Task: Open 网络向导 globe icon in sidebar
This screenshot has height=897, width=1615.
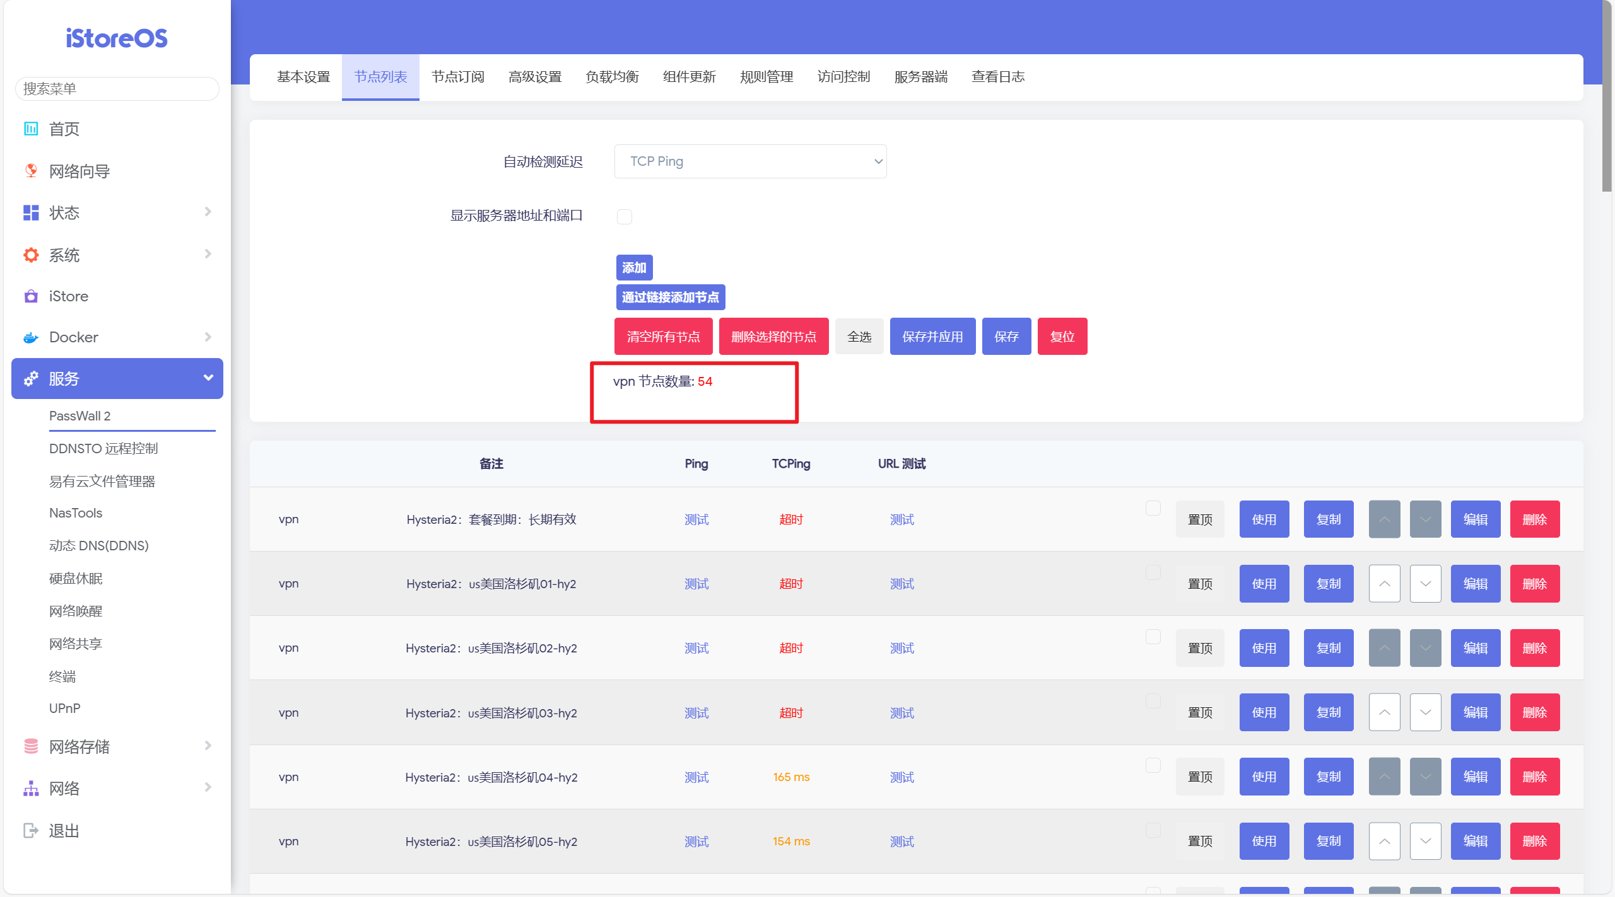Action: [x=30, y=171]
